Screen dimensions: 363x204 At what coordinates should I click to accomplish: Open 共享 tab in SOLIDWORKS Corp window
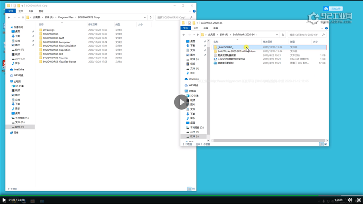click(31, 11)
